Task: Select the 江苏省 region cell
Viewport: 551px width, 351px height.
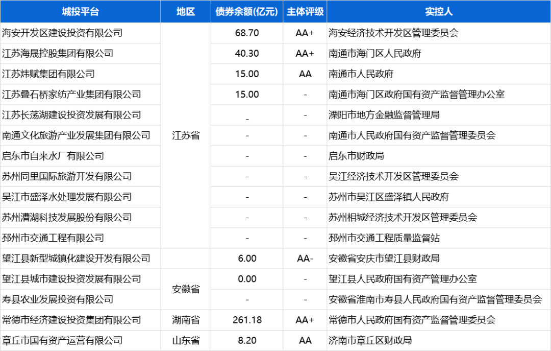Action: point(186,135)
